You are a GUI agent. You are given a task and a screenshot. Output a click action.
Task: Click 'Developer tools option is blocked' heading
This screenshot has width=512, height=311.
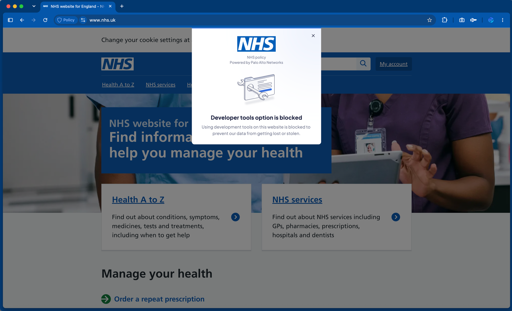coord(256,118)
